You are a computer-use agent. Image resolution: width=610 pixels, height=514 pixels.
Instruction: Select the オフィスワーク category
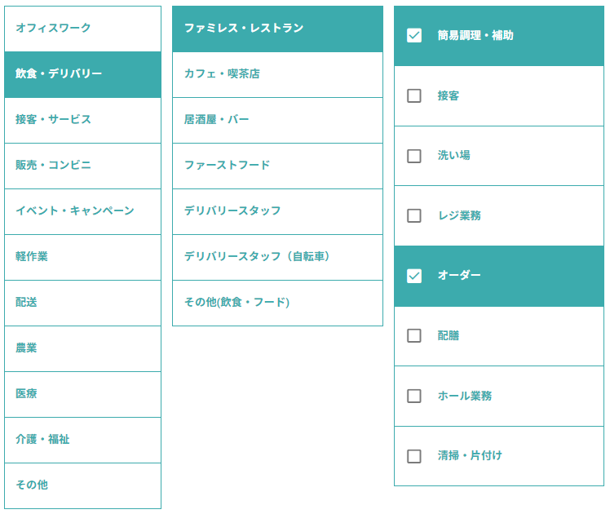(x=82, y=29)
